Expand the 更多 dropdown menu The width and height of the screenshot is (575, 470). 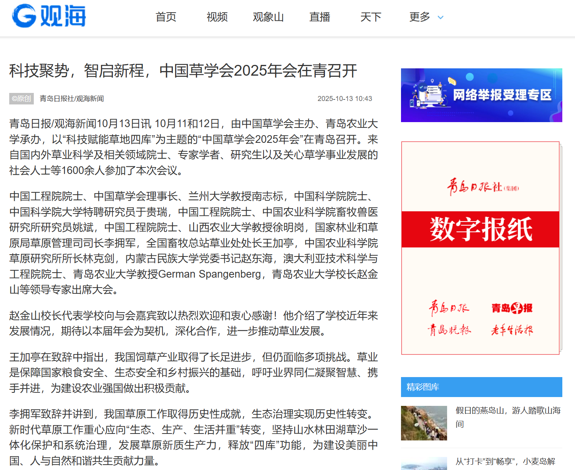[426, 17]
